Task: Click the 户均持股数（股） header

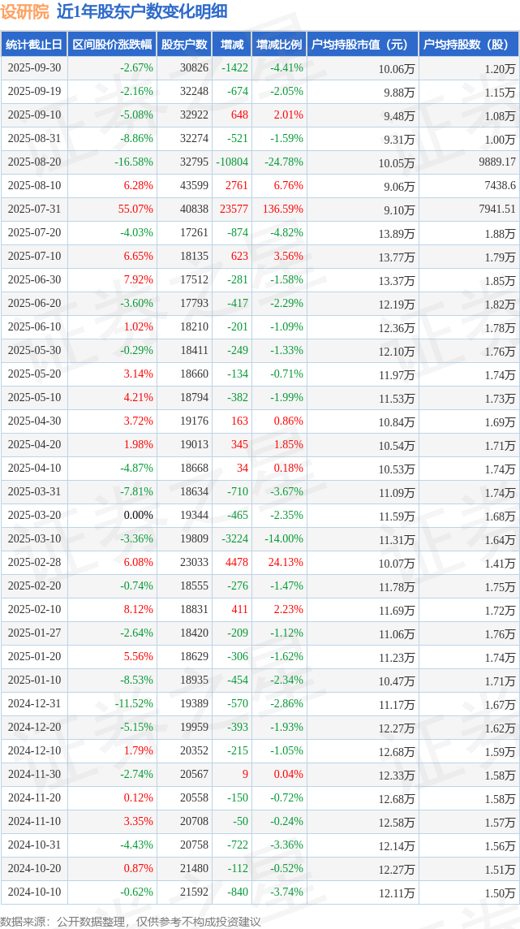Action: point(468,45)
